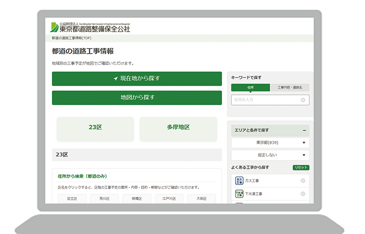
Task: Choose the 足立区 ward button
Action: [72, 198]
